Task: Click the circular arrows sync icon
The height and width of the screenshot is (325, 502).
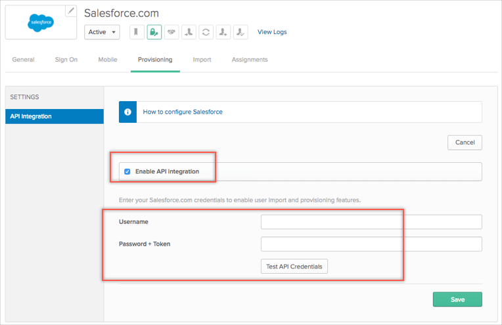Action: pos(206,32)
